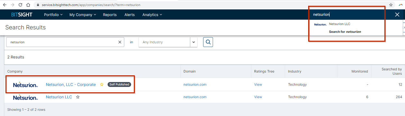Open the Analytics dropdown menu

point(152,15)
